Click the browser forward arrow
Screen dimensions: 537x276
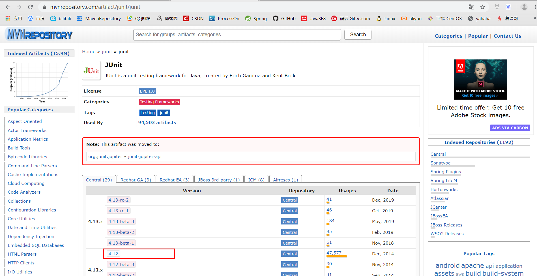pos(19,7)
